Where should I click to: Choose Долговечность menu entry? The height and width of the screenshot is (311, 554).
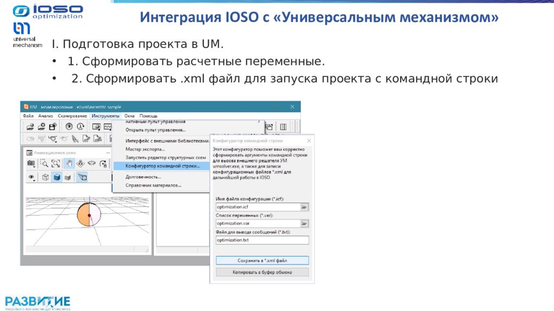143,177
